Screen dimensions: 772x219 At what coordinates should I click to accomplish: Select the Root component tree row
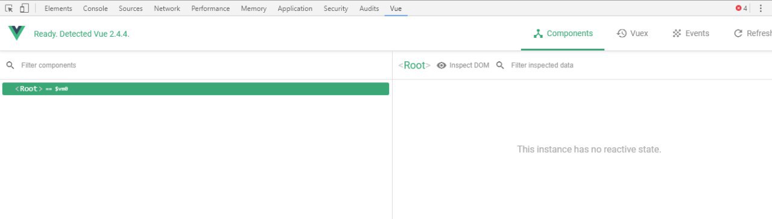pyautogui.click(x=195, y=89)
